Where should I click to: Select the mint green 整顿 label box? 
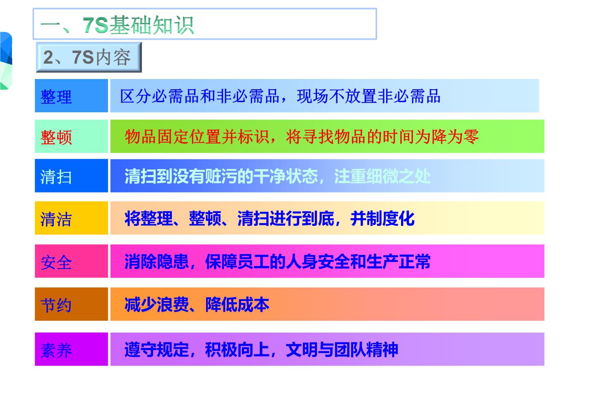coord(71,137)
